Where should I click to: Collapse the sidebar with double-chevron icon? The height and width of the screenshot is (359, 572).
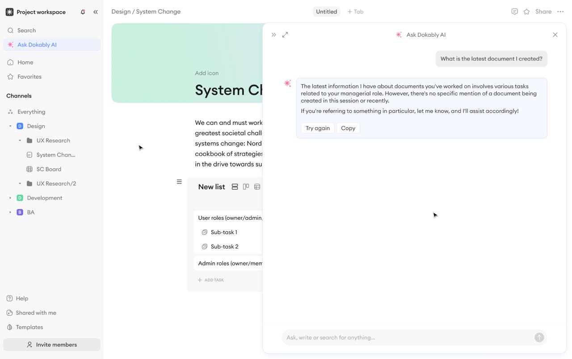click(96, 12)
